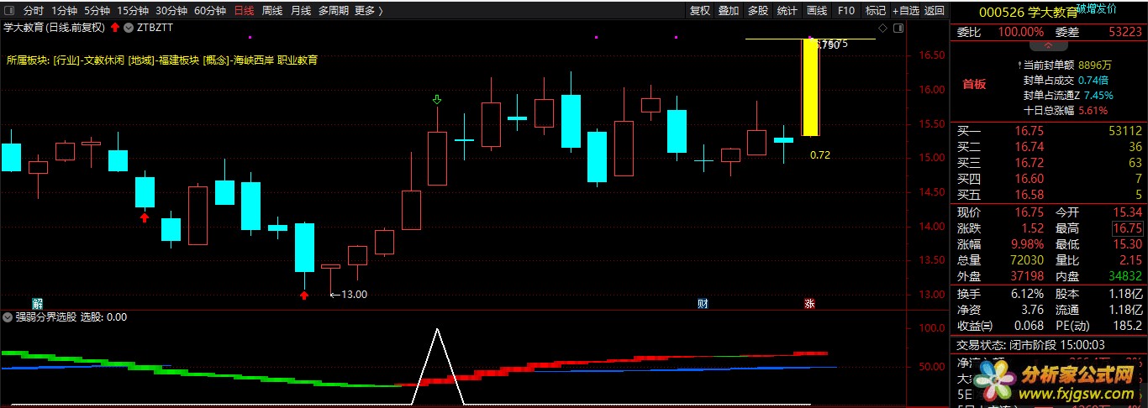Click the 委差 53223 value
Viewport: 1148px width, 408px height.
tap(1125, 32)
